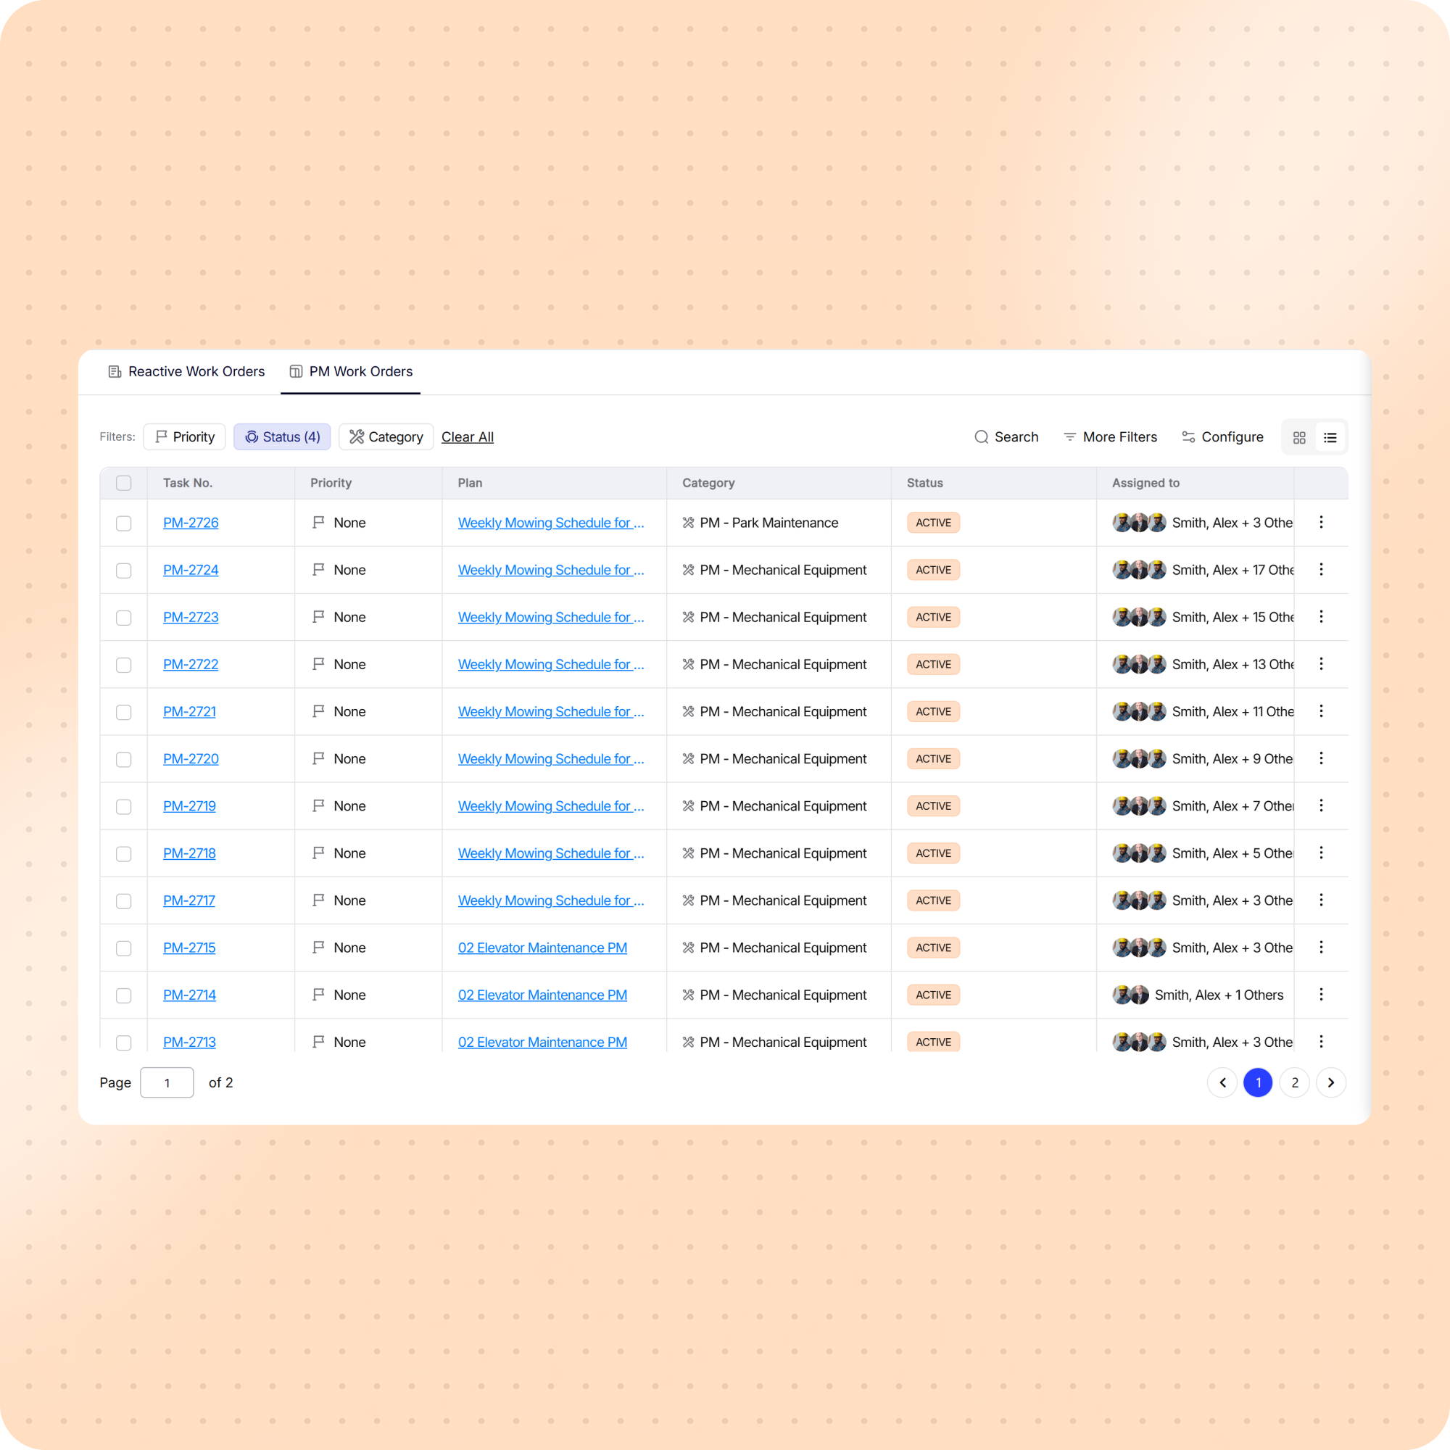Expand the Status (4) filter
The width and height of the screenshot is (1450, 1450).
click(282, 436)
